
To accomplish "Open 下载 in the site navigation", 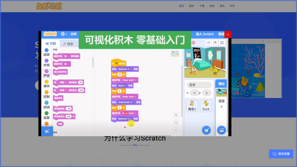I will 202,6.
